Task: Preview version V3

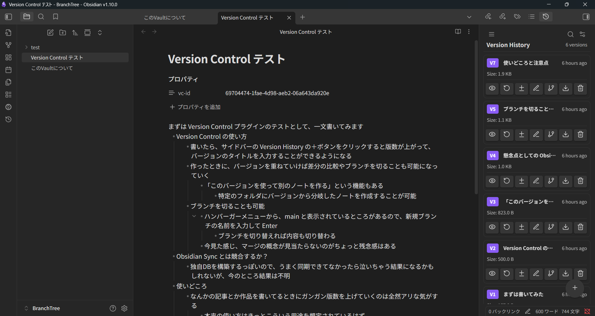Action: click(x=492, y=227)
